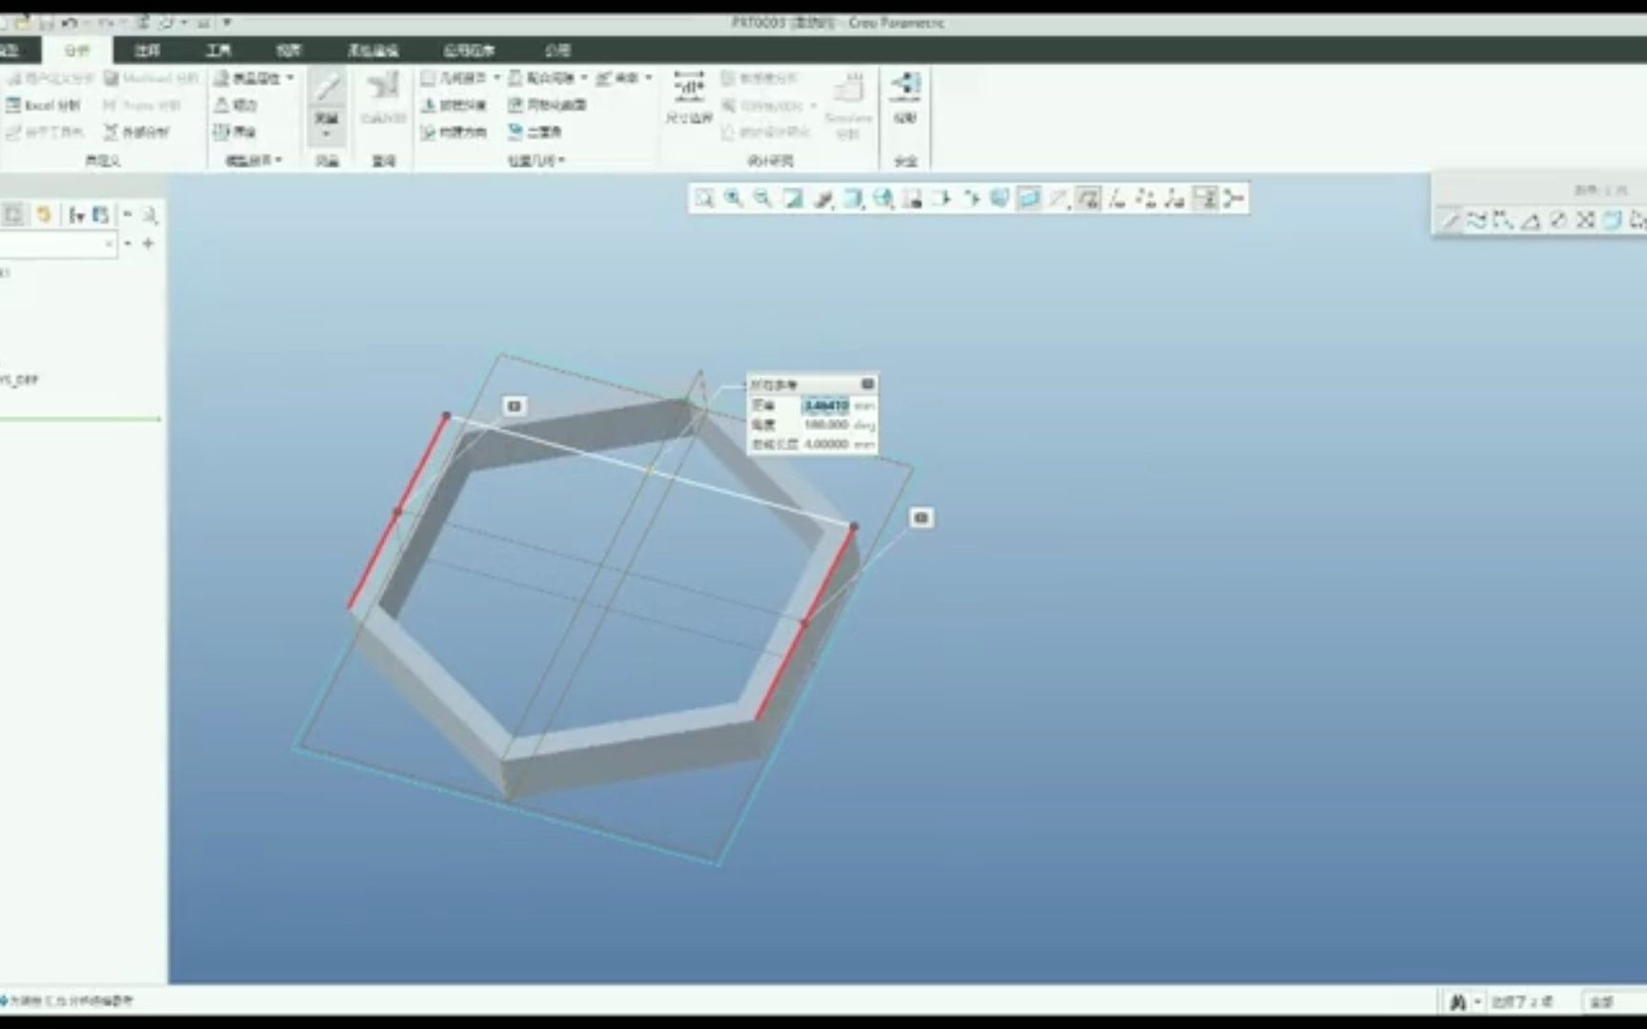Click the Simulate 分析 icon
This screenshot has height=1029, width=1647.
847,103
